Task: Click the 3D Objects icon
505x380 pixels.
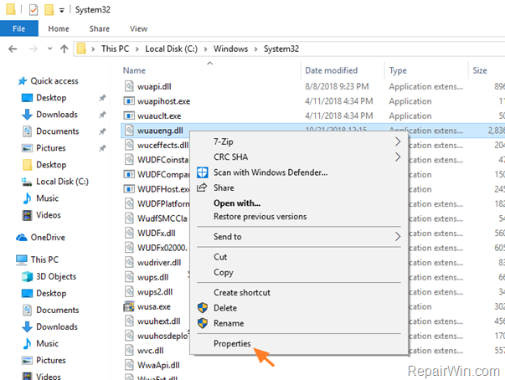Action: [27, 276]
